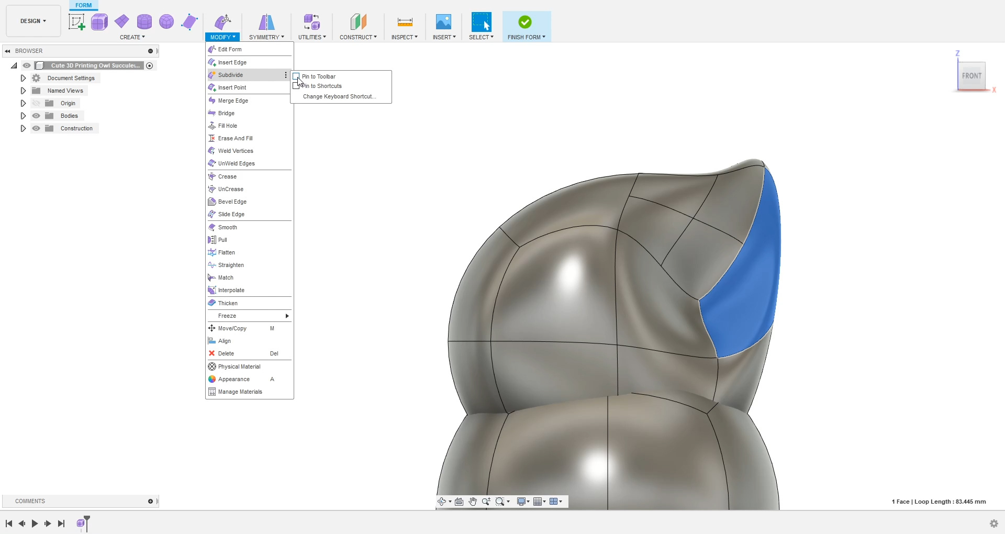Screen dimensions: 1005x534
Task: Open Display Settings in navigation bar
Action: 521,502
